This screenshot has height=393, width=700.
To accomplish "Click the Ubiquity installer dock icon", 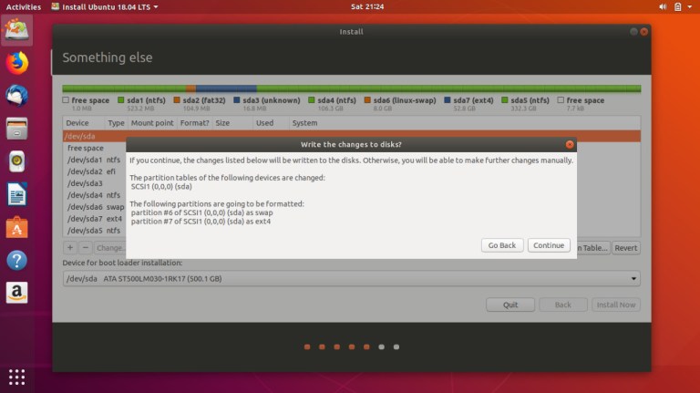I will click(16, 30).
